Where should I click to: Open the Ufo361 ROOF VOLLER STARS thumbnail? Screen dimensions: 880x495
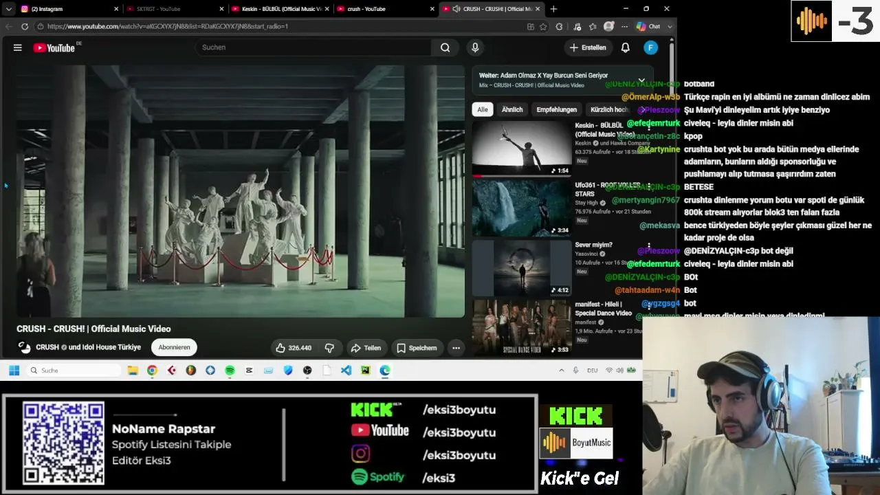522,208
